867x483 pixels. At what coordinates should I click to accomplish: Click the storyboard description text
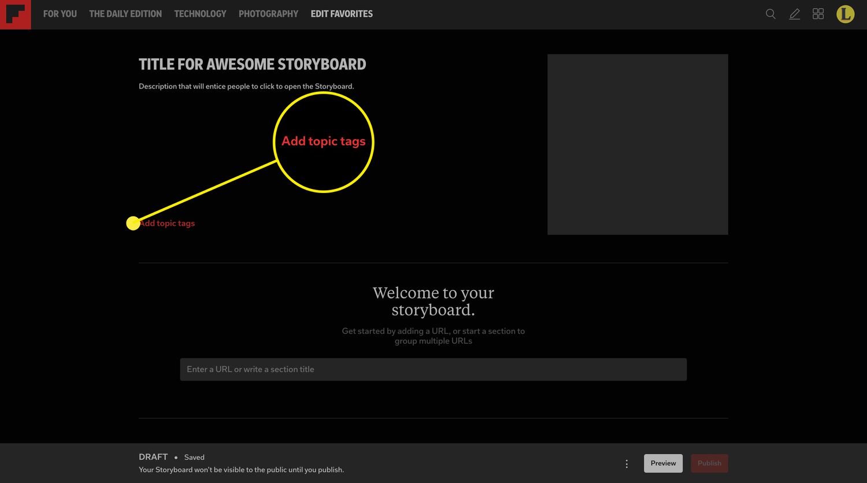click(x=246, y=87)
